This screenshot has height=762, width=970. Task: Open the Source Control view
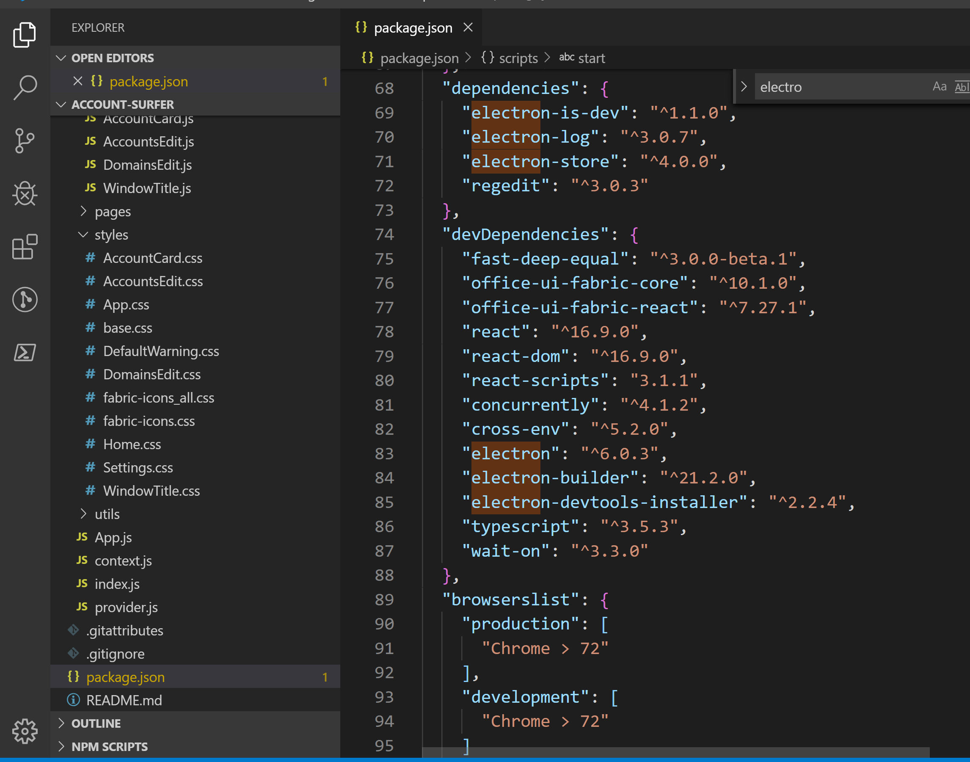25,141
